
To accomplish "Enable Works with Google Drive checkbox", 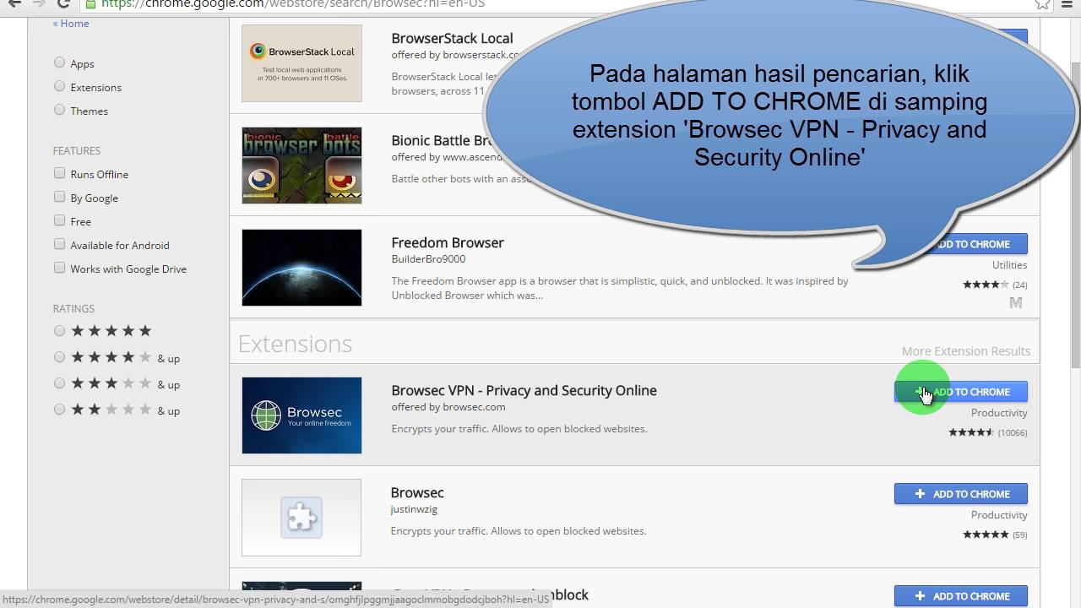I will (x=59, y=268).
